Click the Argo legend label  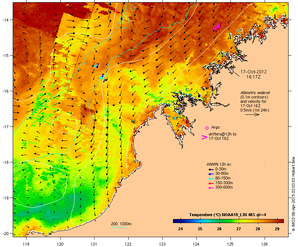point(216,127)
